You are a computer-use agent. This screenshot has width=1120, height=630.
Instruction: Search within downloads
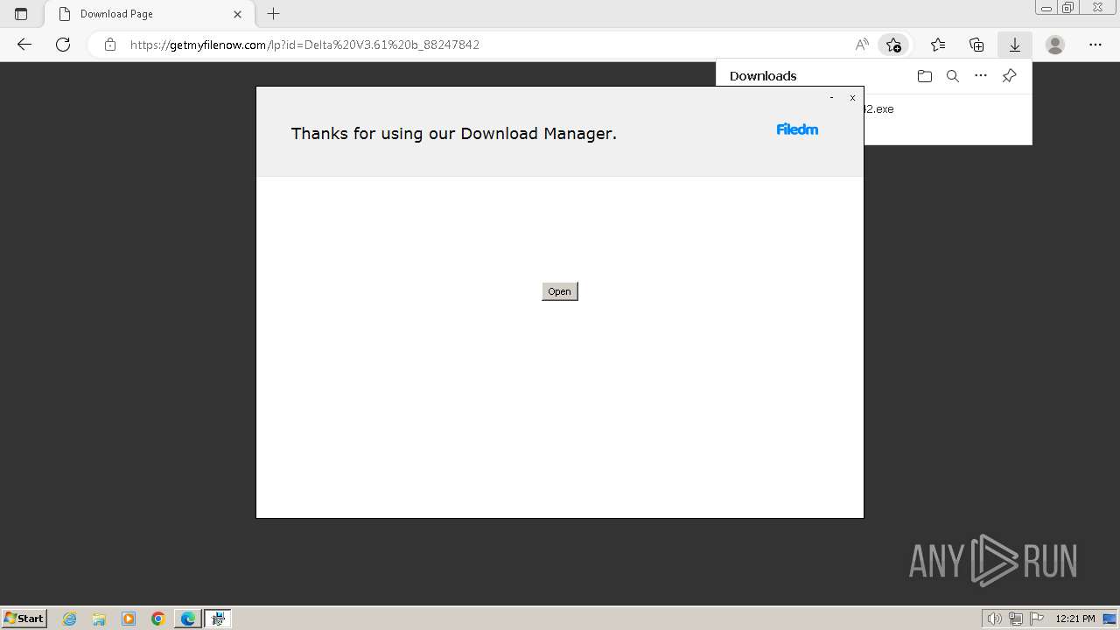click(x=953, y=76)
